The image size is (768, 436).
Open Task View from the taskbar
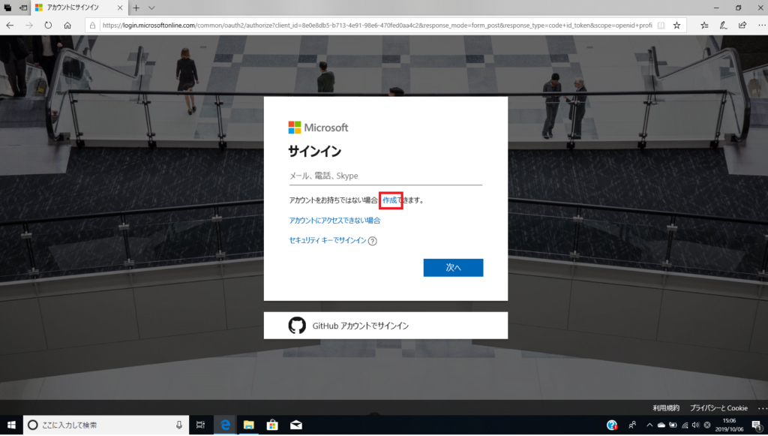pos(200,425)
